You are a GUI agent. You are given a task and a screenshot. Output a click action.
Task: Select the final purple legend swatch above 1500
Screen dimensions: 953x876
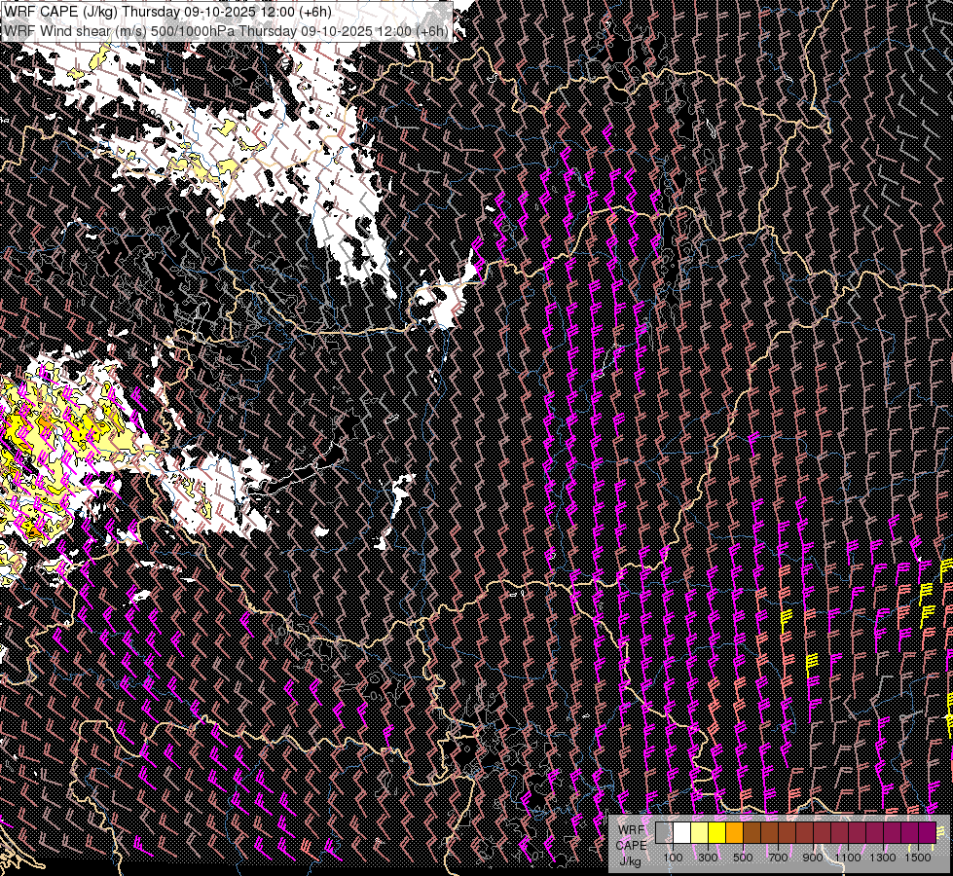928,833
